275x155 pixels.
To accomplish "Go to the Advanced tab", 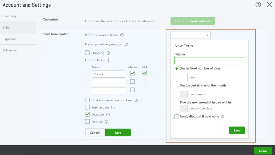I will coord(10,50).
